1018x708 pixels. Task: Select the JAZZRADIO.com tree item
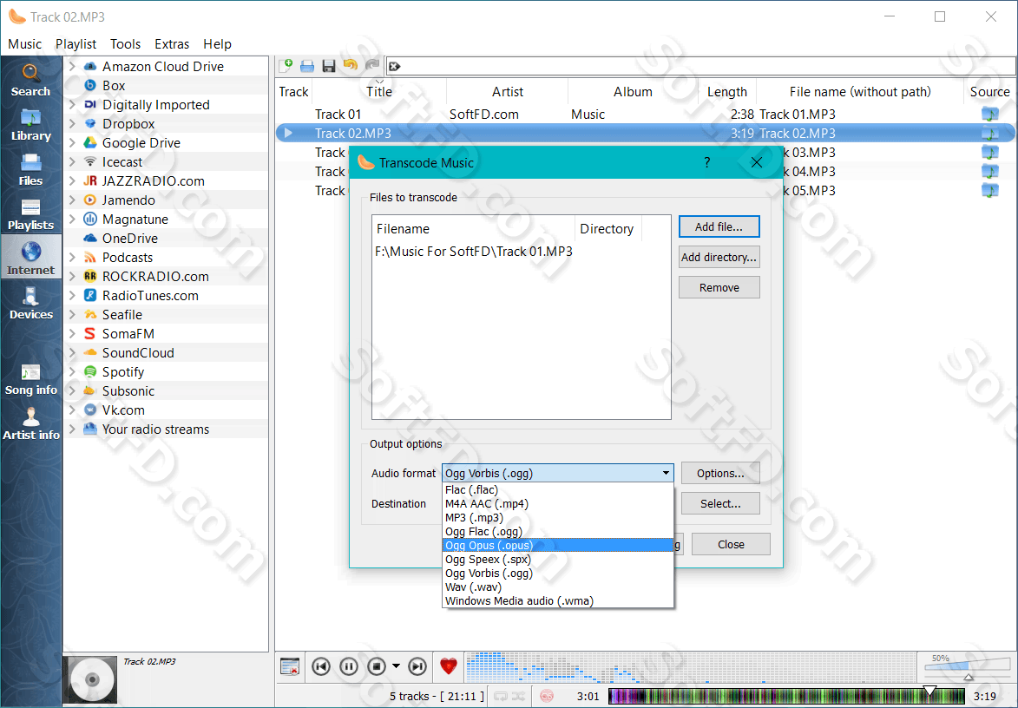coord(154,181)
